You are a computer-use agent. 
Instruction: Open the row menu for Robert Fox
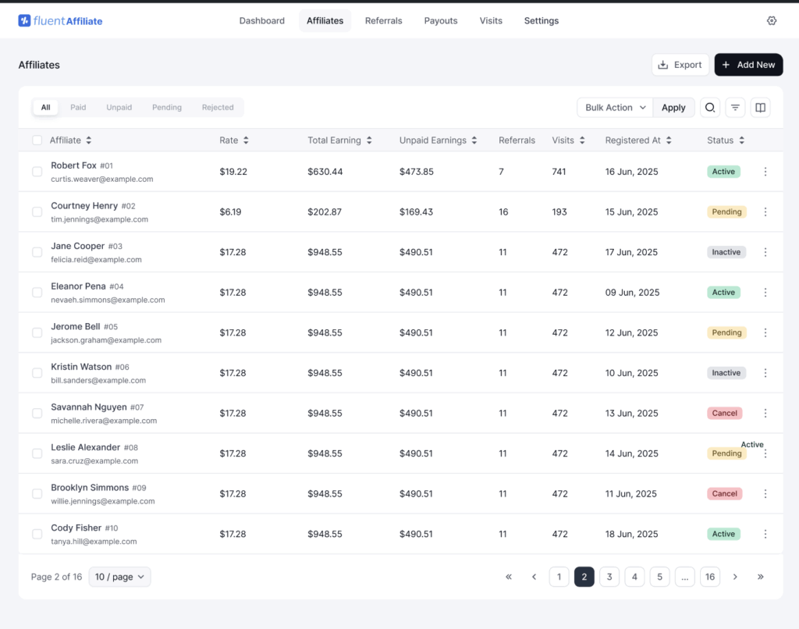tap(765, 172)
